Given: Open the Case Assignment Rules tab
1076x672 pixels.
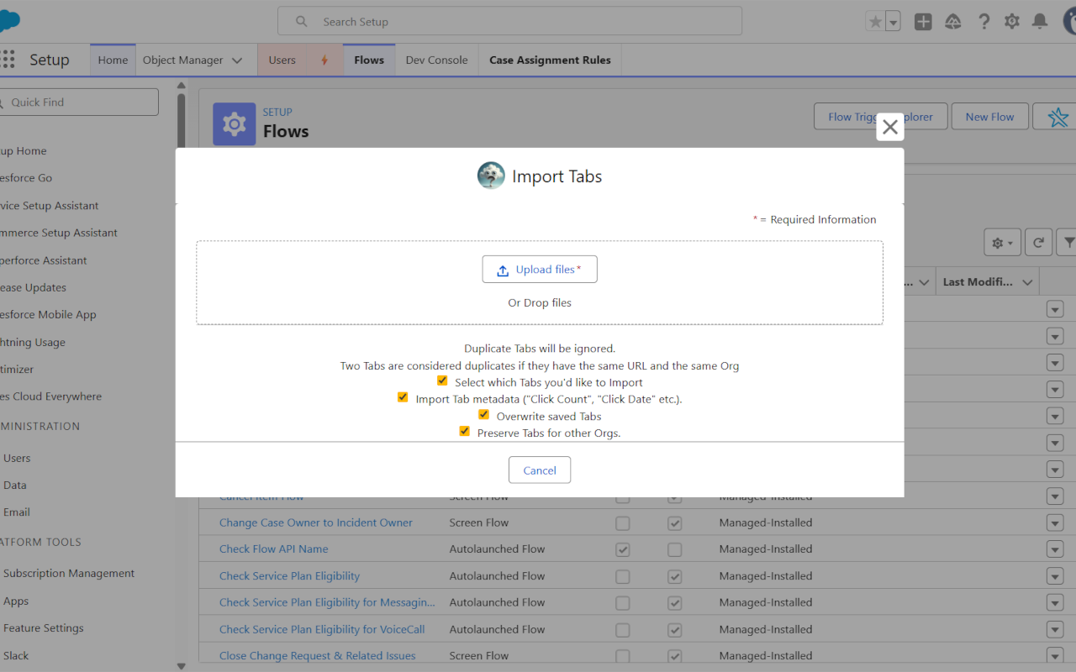Looking at the screenshot, I should (x=550, y=60).
